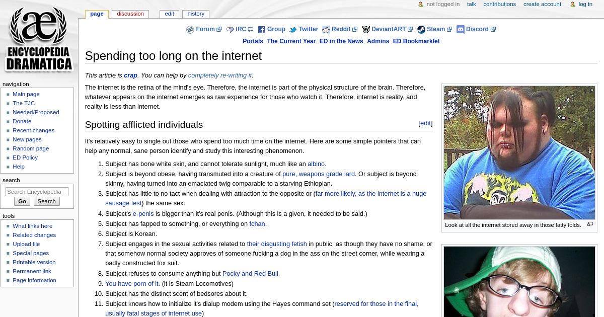The width and height of the screenshot is (604, 317).
Task: Open the Forum link
Action: (205, 29)
